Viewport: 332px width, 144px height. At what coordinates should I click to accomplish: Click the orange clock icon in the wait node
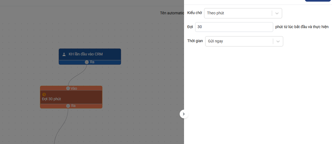[44, 94]
